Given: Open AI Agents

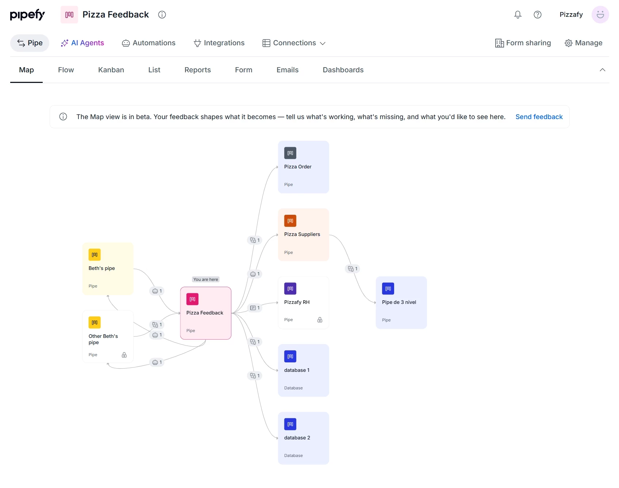Looking at the screenshot, I should [82, 43].
